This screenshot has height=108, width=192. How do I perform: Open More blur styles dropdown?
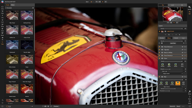tap(183, 83)
